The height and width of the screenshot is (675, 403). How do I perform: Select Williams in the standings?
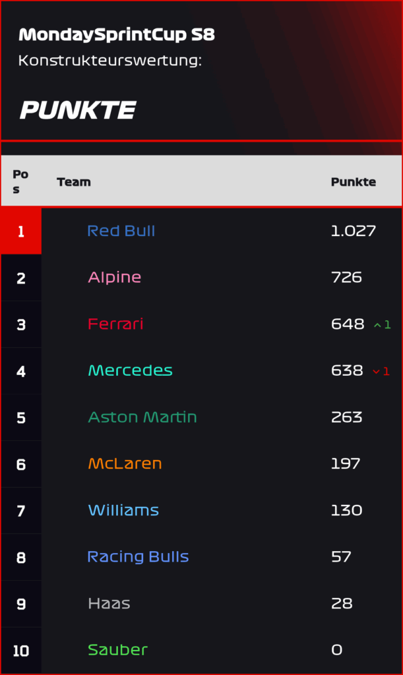(123, 510)
